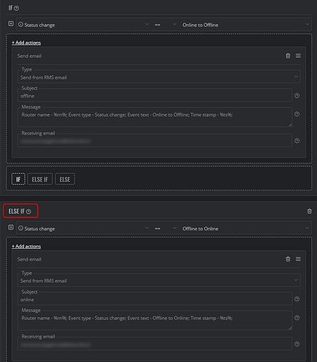Show help for the offline Subject field
Viewport: 317px width, 362px height.
[x=297, y=96]
